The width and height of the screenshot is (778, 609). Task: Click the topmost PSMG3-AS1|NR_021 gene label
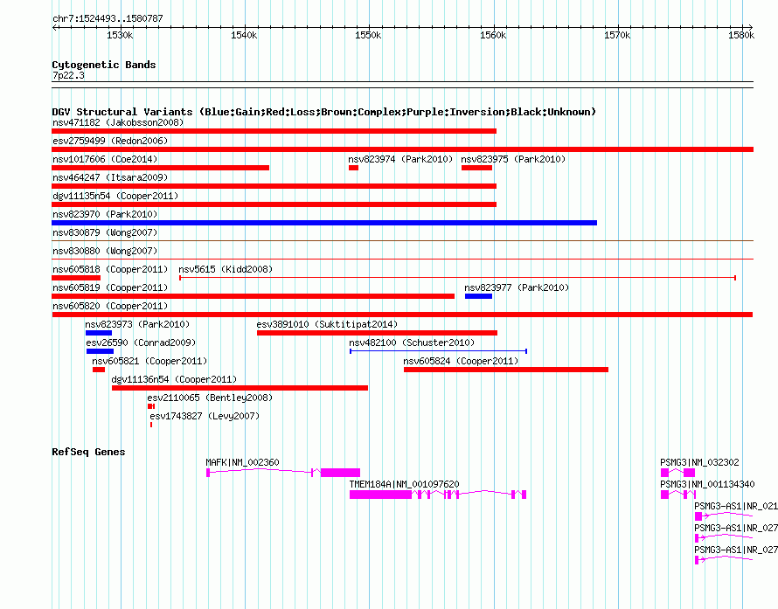(736, 506)
